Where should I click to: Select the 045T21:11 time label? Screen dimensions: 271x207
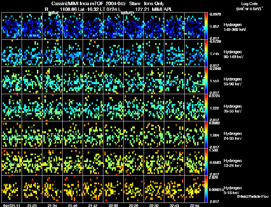[12, 205]
